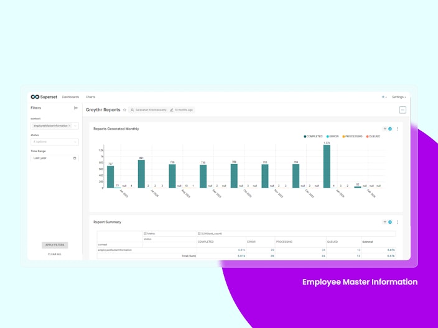Open three-dot menu on Reports Generated Monthly chart
Image resolution: width=438 pixels, height=328 pixels.
click(x=398, y=129)
